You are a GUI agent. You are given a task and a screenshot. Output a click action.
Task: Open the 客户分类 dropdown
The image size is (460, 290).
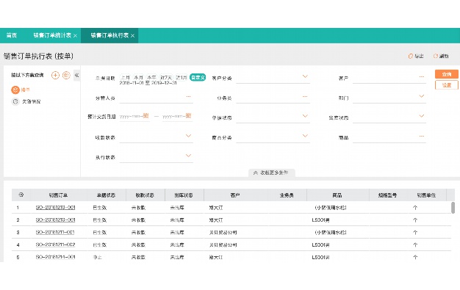(x=305, y=76)
